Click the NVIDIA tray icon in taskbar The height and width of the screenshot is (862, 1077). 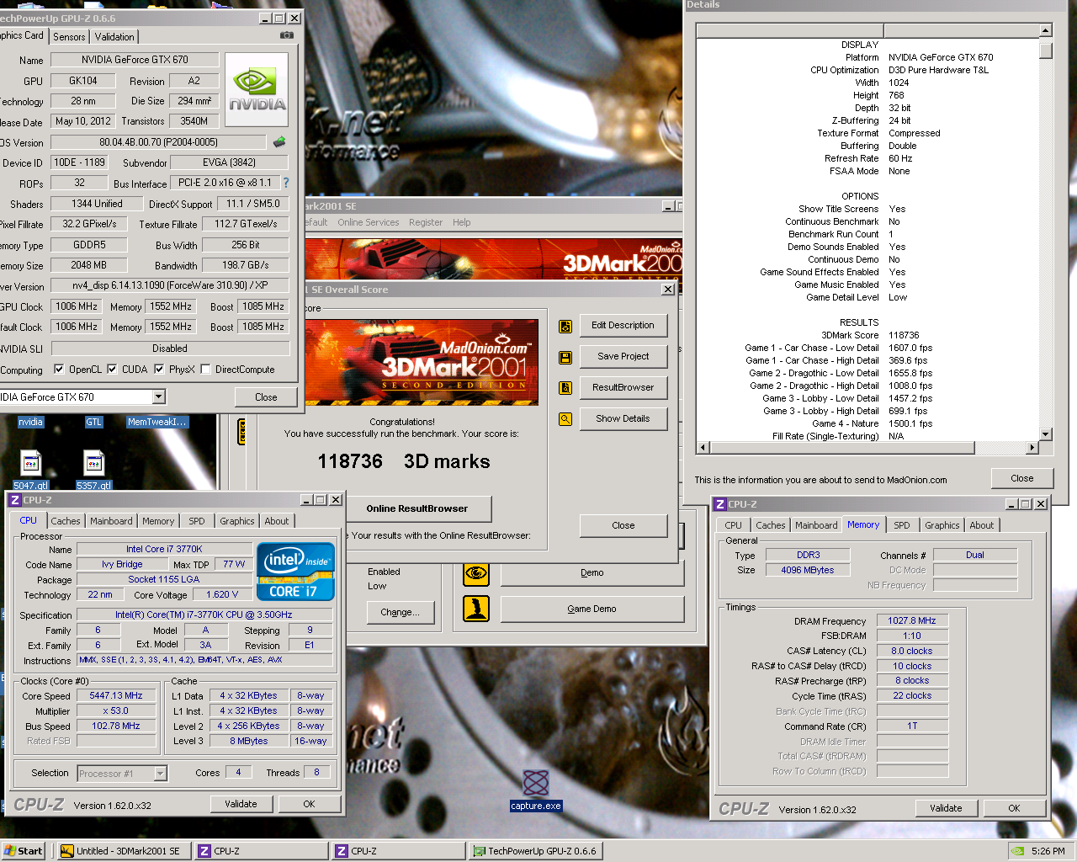click(x=1018, y=851)
